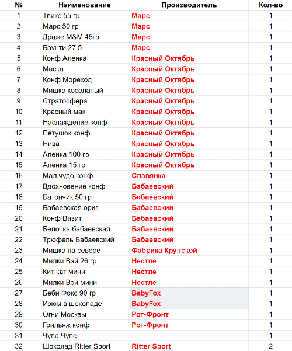Click the Славянка manufacturer cell
The height and width of the screenshot is (351, 292).
pyautogui.click(x=189, y=176)
